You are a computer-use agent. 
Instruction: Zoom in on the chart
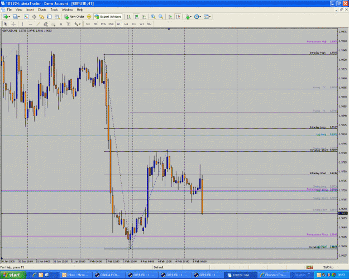pos(153,17)
